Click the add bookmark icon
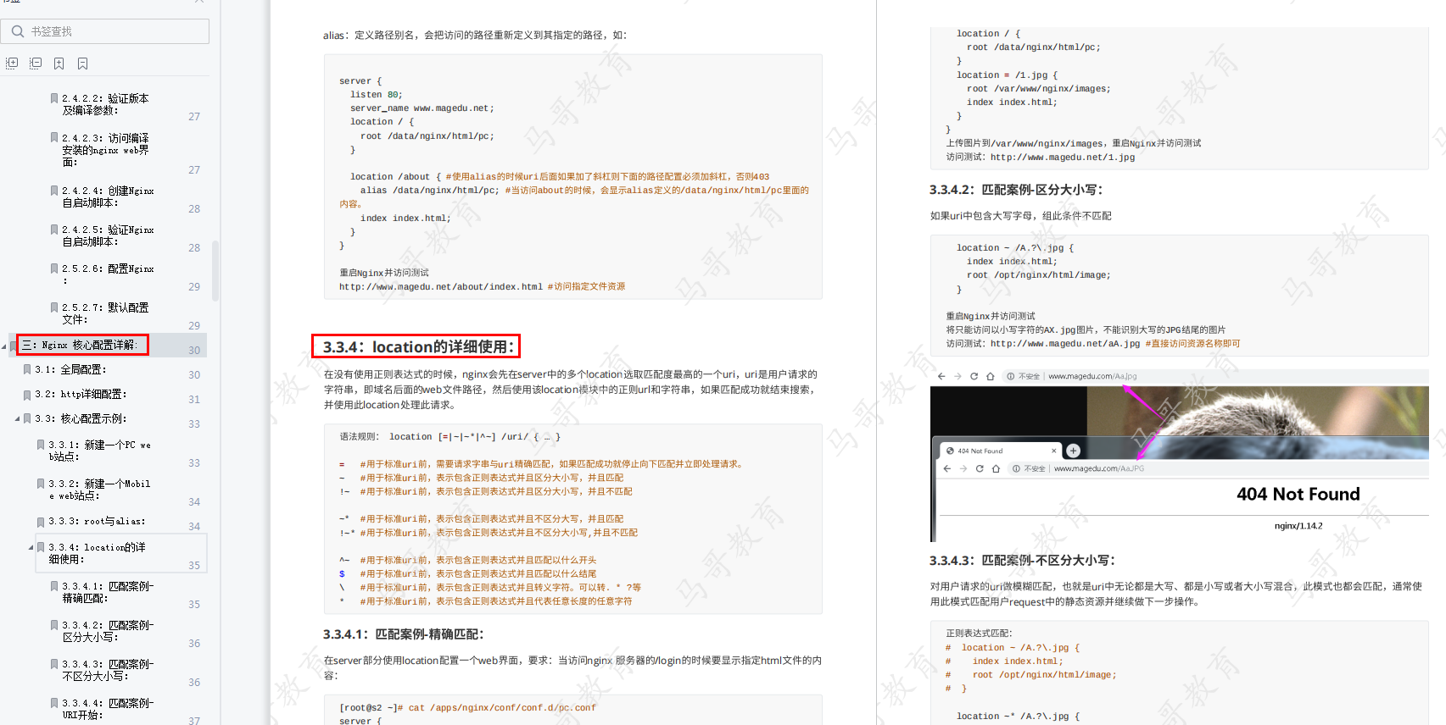 click(x=59, y=64)
